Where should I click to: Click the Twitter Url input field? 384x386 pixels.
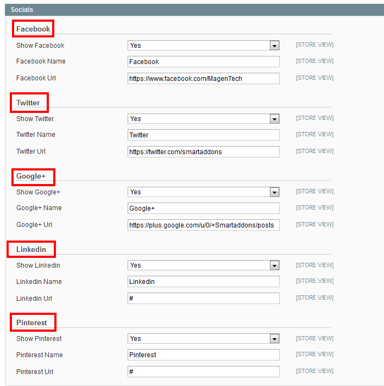(204, 151)
